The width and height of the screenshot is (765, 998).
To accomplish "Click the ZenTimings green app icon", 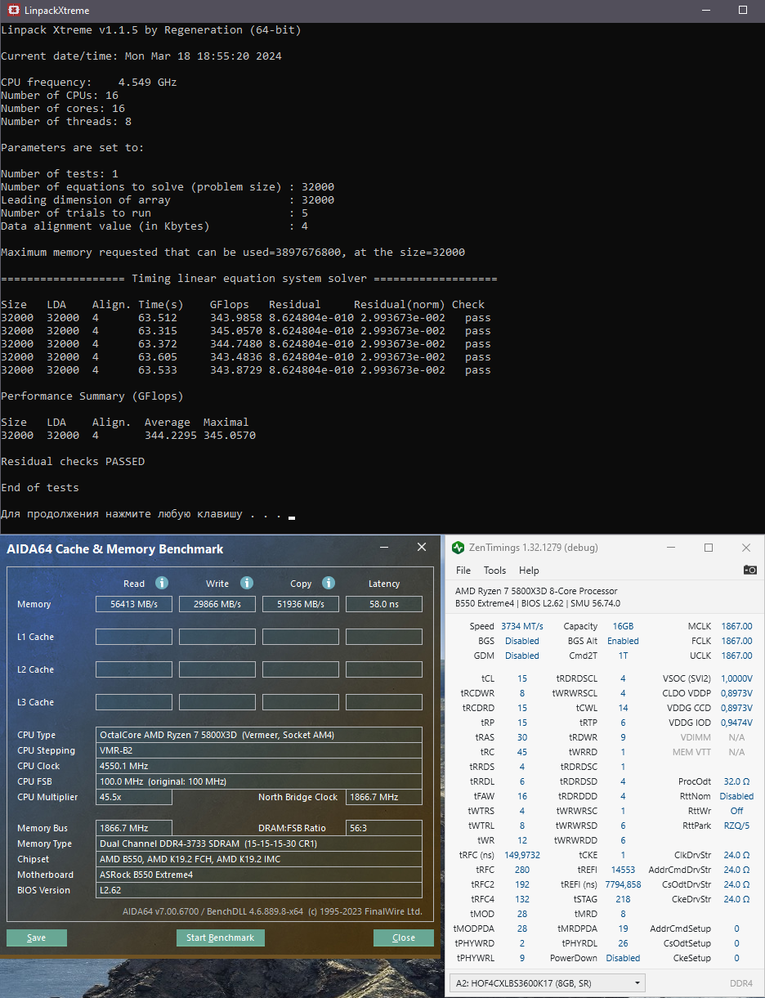I will coord(458,547).
